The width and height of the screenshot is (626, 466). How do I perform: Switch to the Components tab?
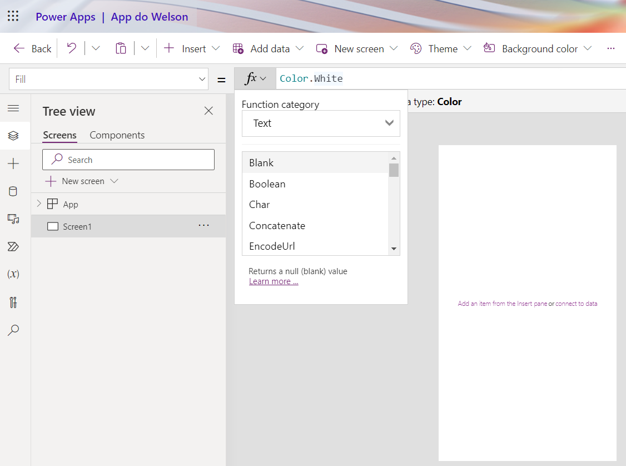[117, 135]
